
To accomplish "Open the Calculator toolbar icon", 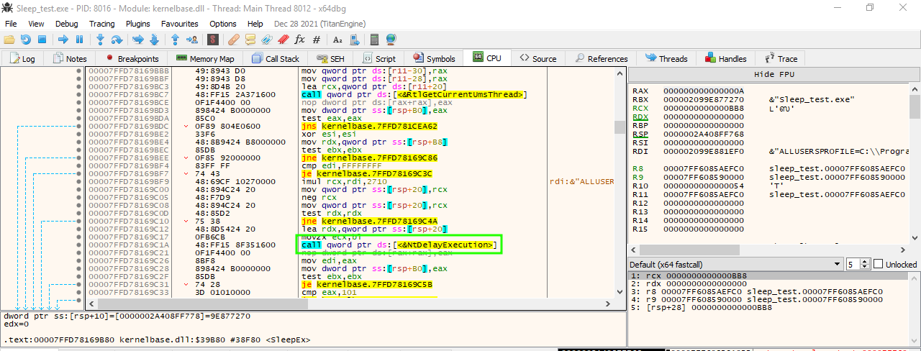I will pyautogui.click(x=374, y=39).
